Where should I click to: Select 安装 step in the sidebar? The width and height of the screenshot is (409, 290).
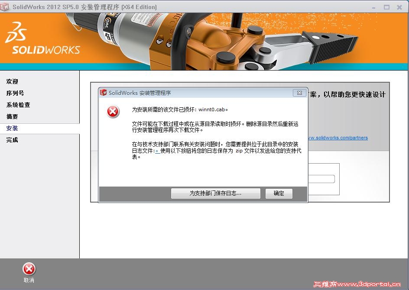pos(12,128)
